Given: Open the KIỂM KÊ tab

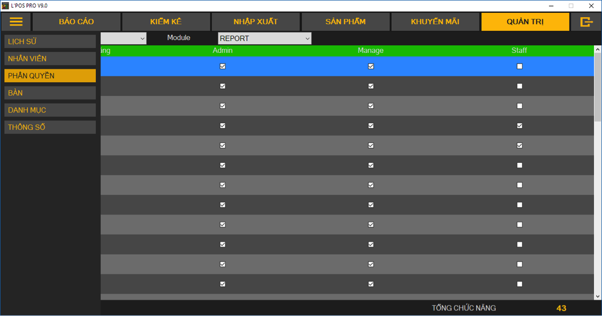Looking at the screenshot, I should point(166,22).
